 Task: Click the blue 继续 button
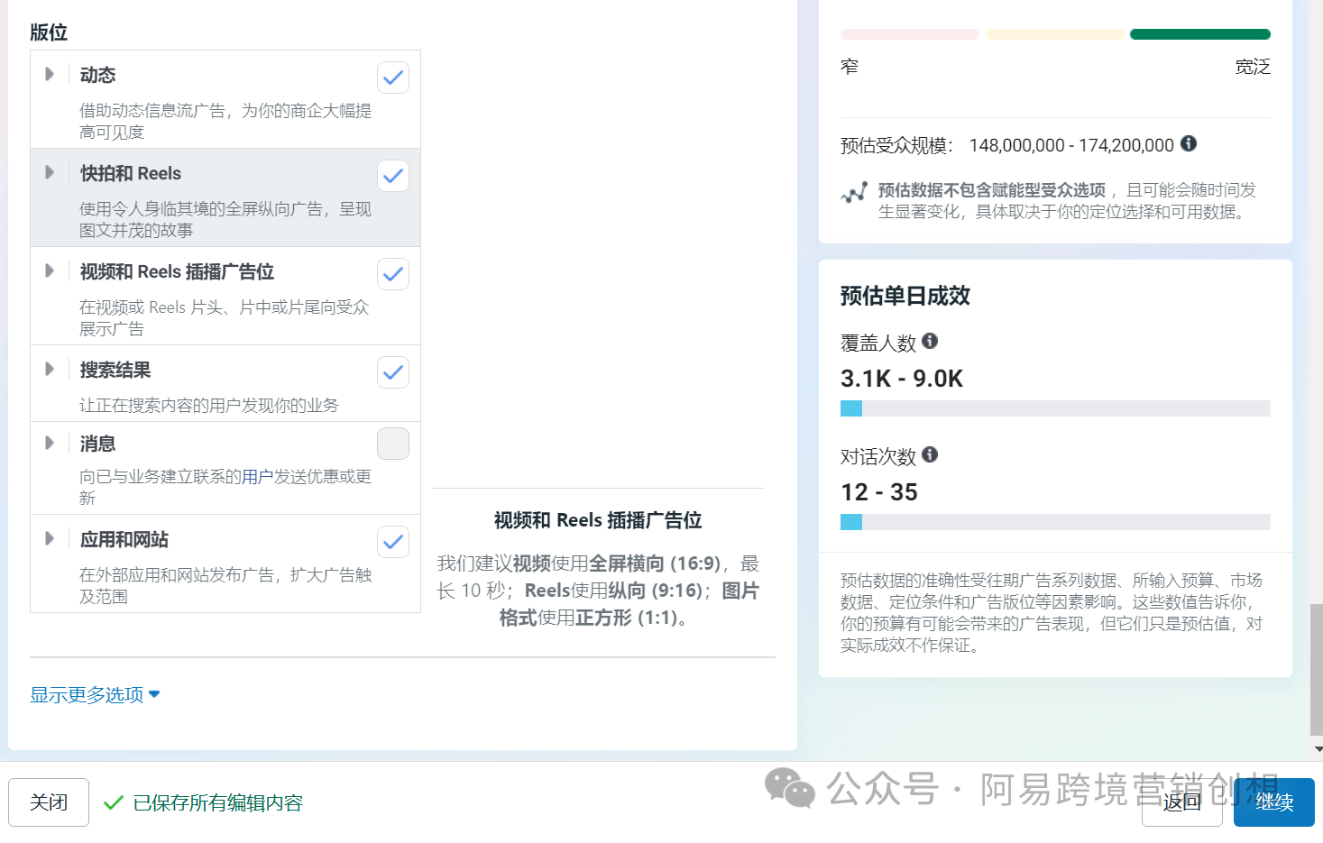[x=1274, y=802]
